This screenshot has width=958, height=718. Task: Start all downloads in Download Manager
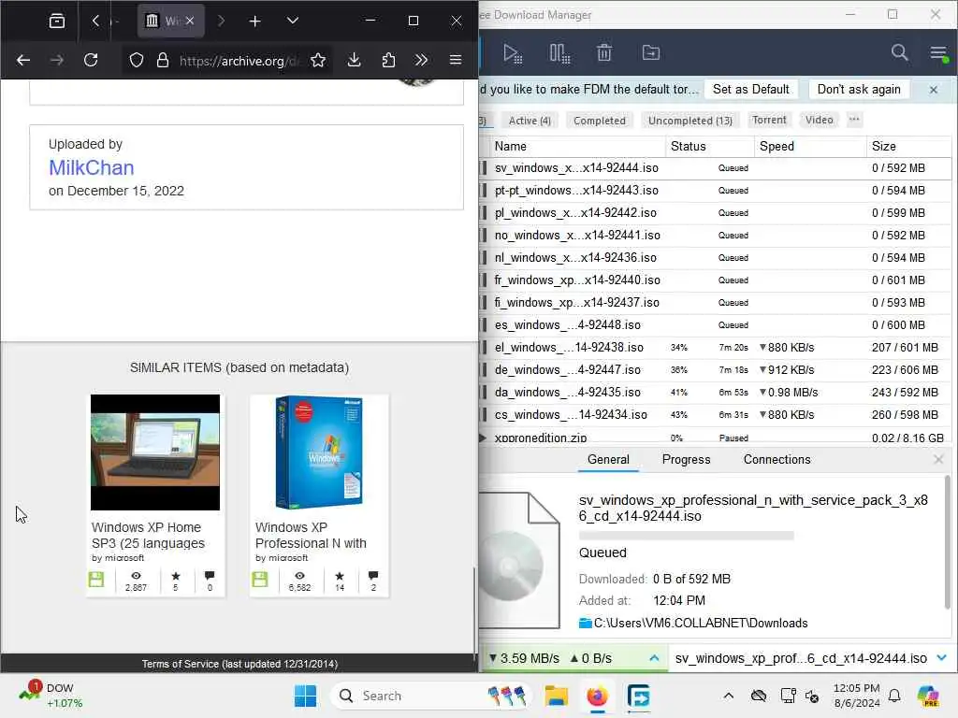(x=512, y=53)
